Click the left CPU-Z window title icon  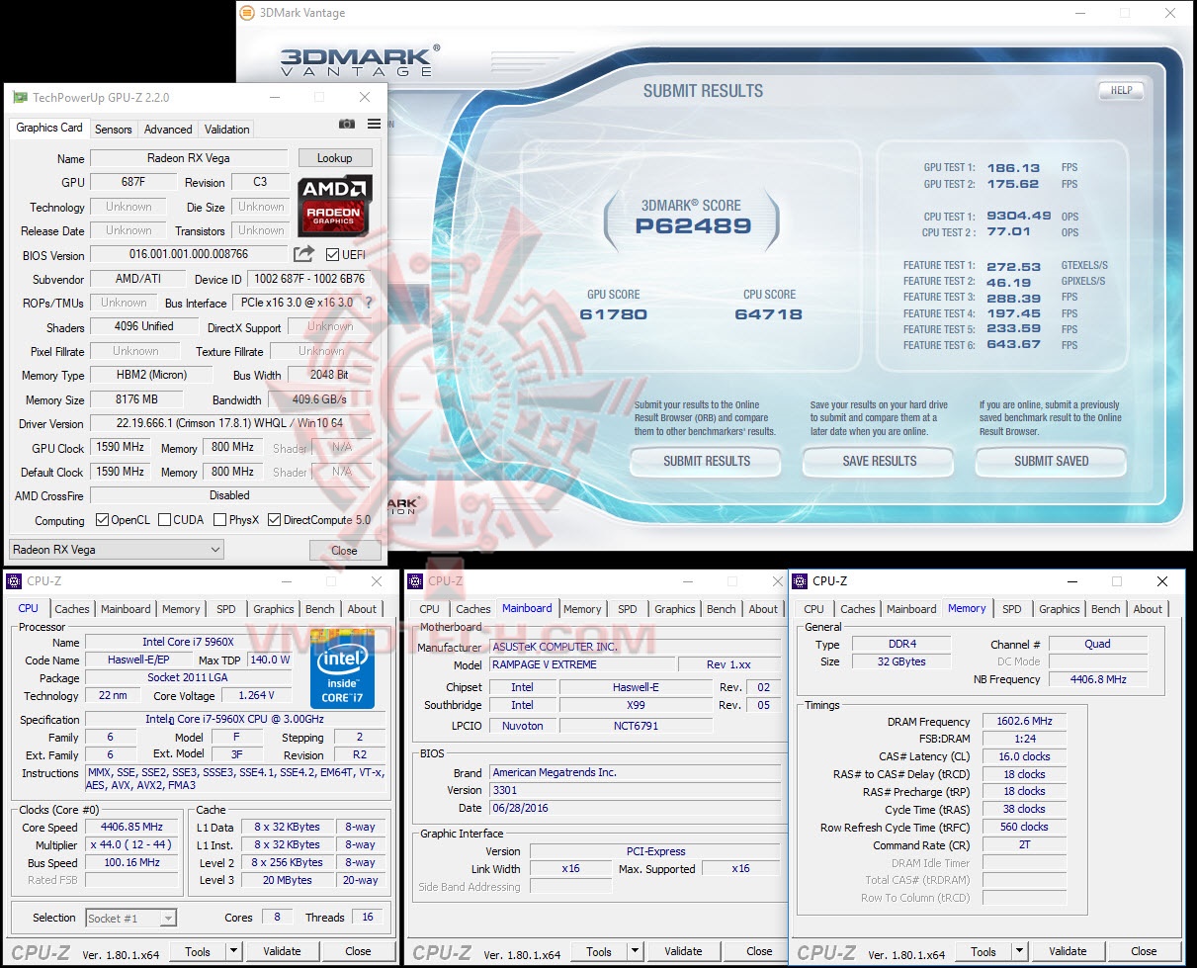click(x=14, y=581)
